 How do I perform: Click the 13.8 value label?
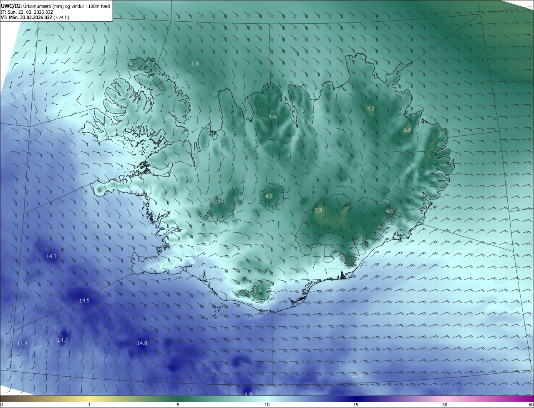23,344
